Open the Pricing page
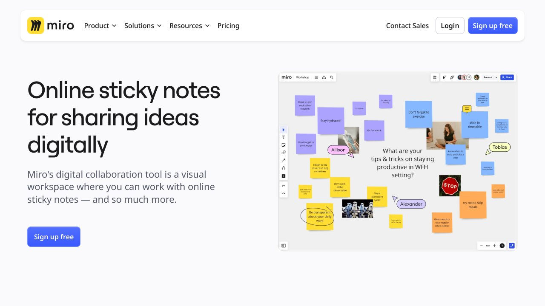The image size is (545, 306). click(228, 25)
